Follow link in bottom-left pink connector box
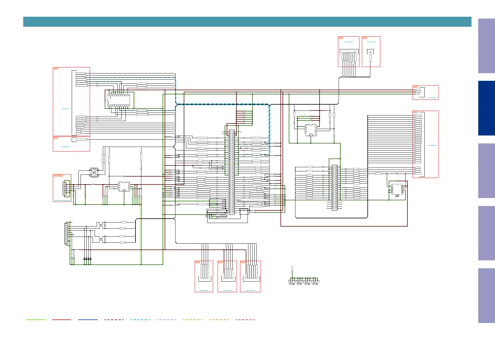 click(204, 290)
